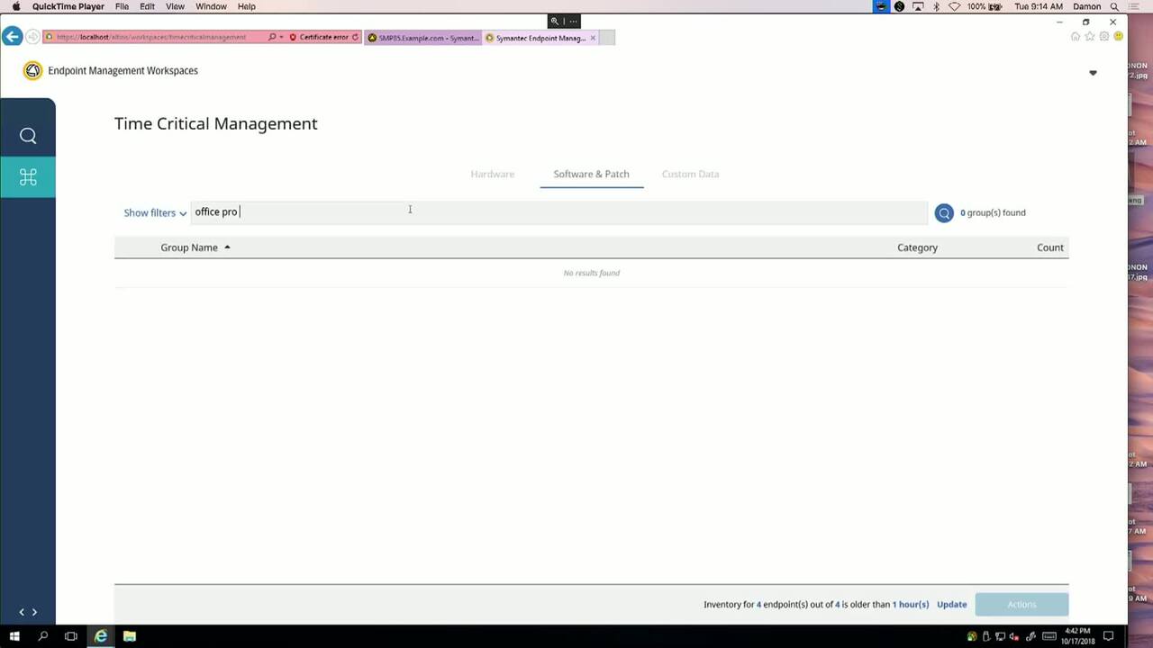
Task: Open the network icon in the system tray
Action: tap(999, 635)
